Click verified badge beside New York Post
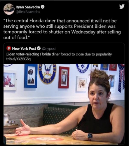Image resolution: width=129 pixels, height=146 pixels. point(39,48)
